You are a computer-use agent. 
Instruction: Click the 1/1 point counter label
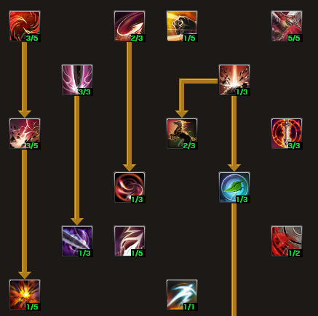189,307
